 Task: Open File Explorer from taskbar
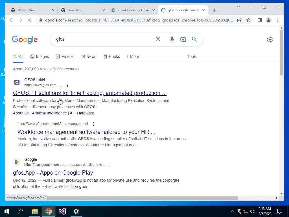point(34,211)
